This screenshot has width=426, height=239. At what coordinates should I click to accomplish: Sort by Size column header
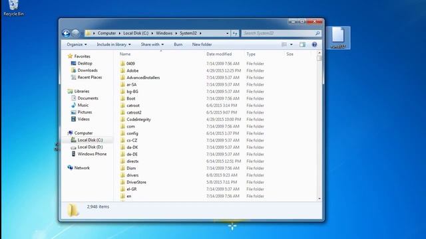(290, 54)
